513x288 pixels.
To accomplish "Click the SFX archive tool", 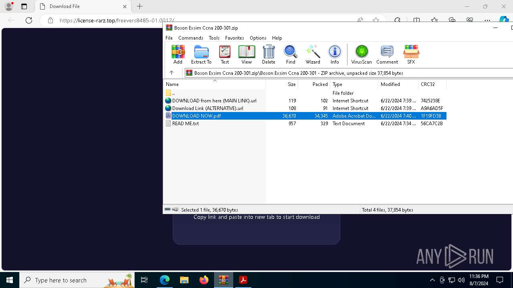I will pyautogui.click(x=411, y=54).
